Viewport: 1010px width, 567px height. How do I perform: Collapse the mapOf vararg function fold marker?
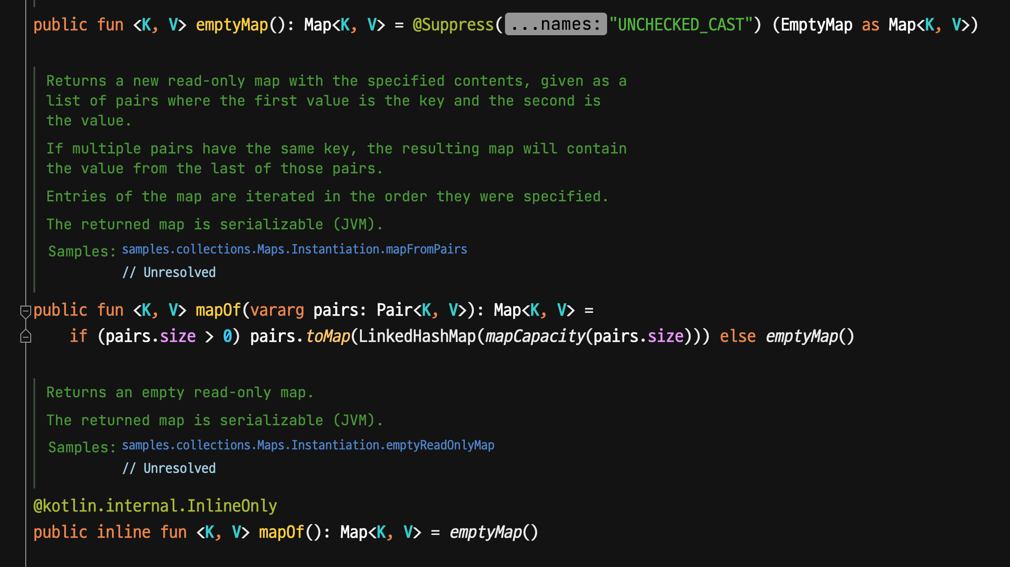pos(25,311)
